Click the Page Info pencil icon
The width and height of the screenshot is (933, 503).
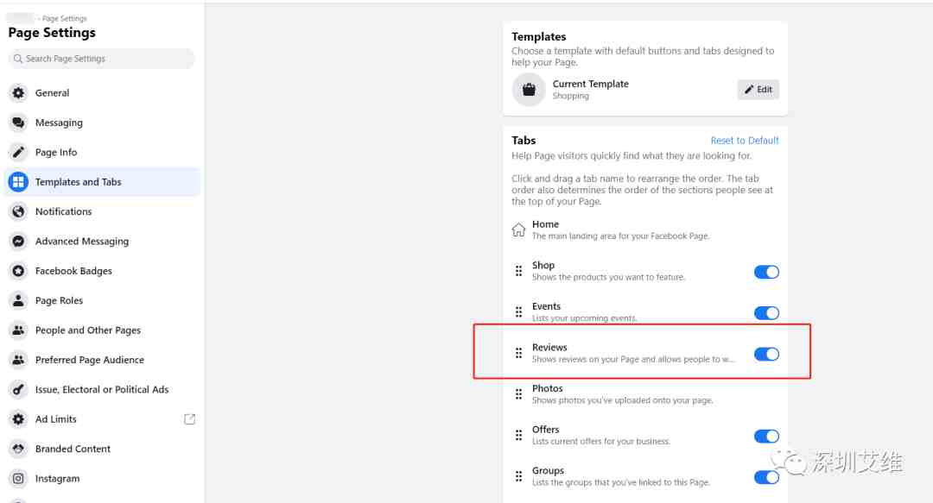point(18,152)
